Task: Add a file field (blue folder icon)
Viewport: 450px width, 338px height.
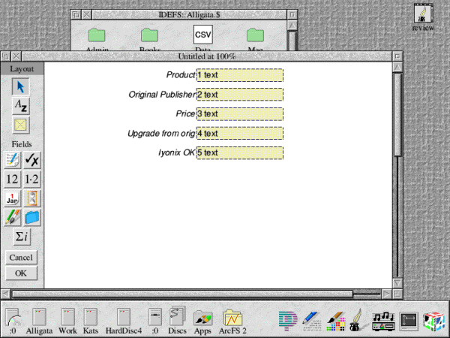Action: click(32, 218)
